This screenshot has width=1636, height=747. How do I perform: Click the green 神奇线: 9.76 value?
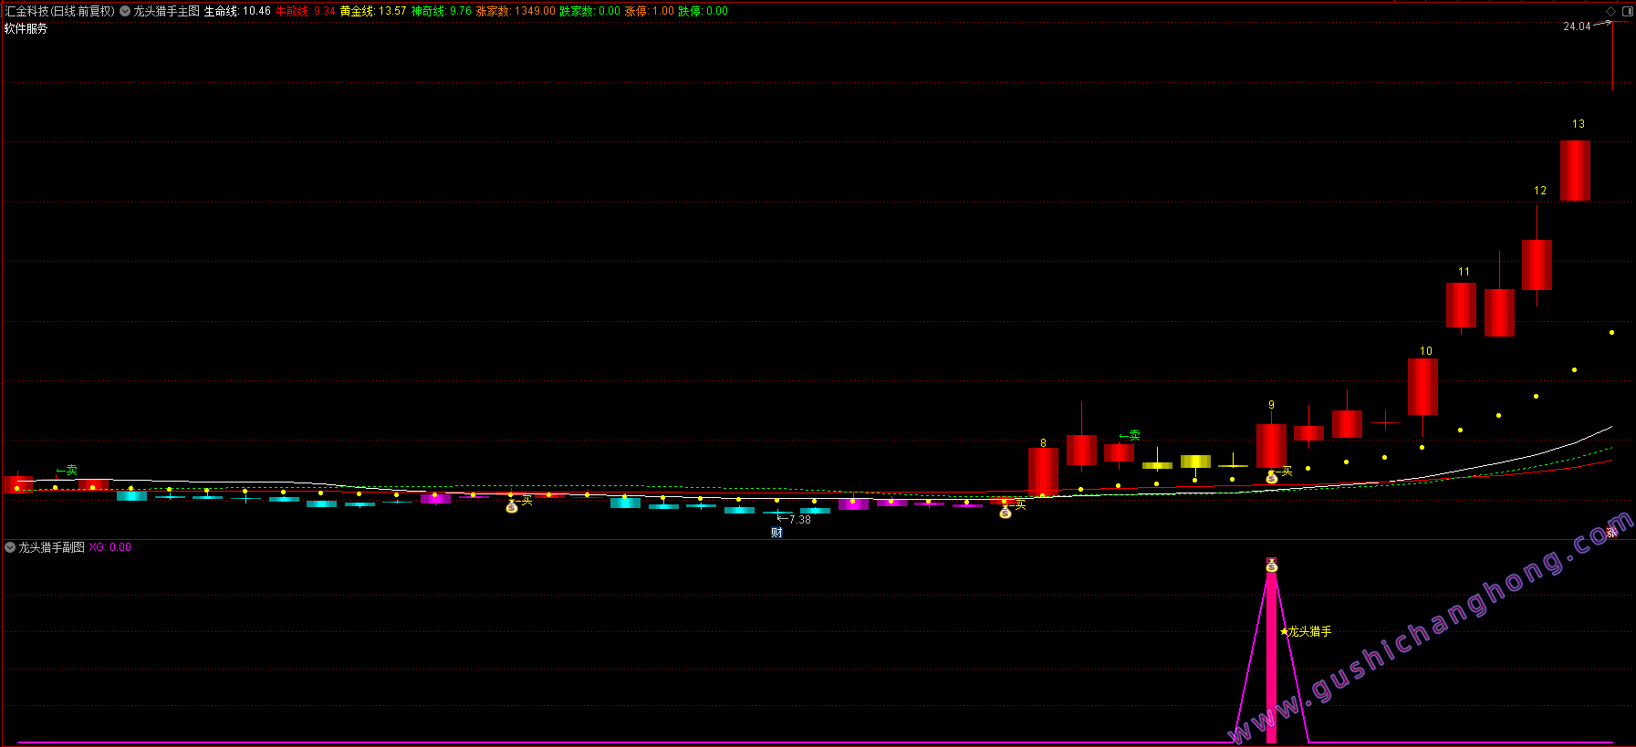click(442, 11)
